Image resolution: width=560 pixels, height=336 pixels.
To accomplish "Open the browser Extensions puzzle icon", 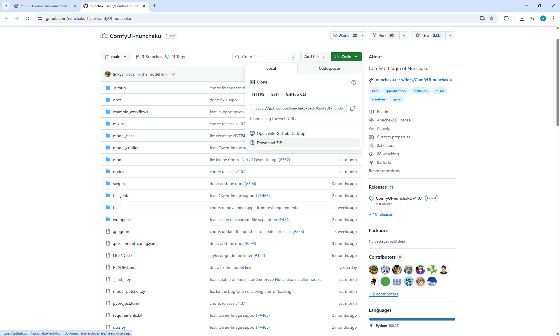I will click(506, 18).
